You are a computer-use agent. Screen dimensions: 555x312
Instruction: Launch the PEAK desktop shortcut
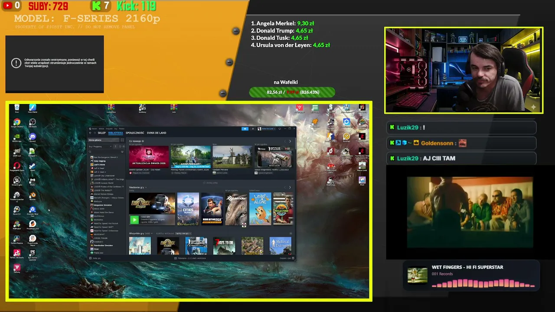[x=362, y=181]
